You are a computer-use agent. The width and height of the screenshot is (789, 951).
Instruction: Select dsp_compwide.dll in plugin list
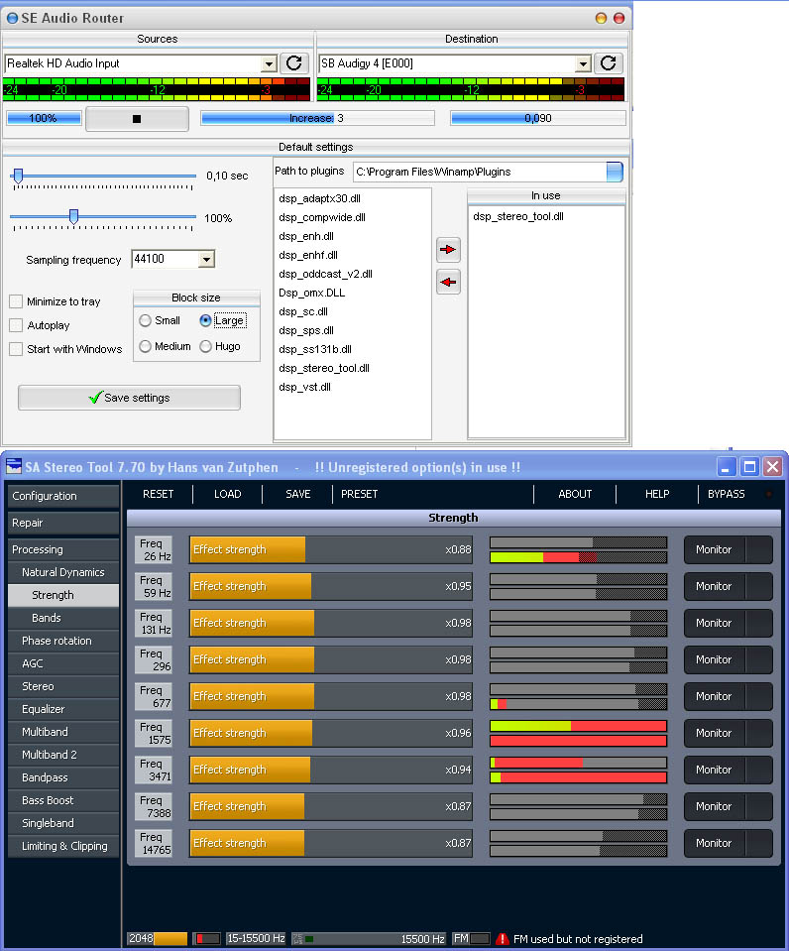click(x=322, y=217)
